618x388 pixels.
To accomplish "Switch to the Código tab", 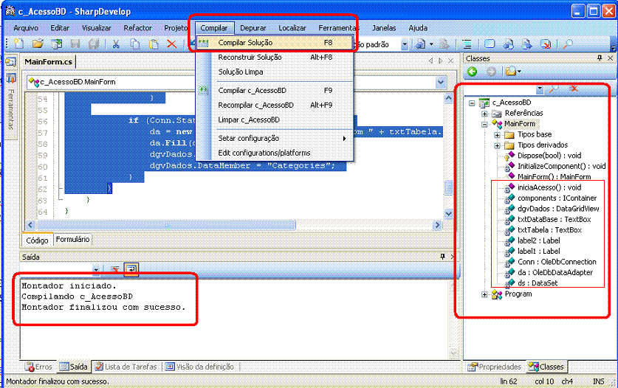I will click(37, 240).
